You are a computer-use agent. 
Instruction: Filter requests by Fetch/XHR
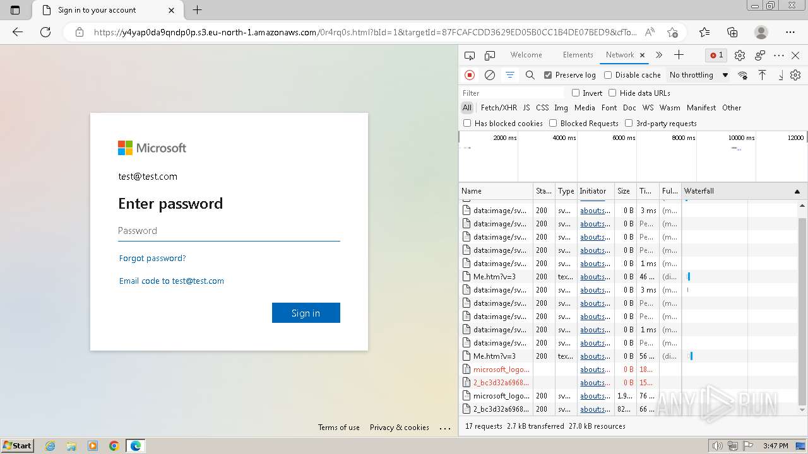(x=499, y=108)
